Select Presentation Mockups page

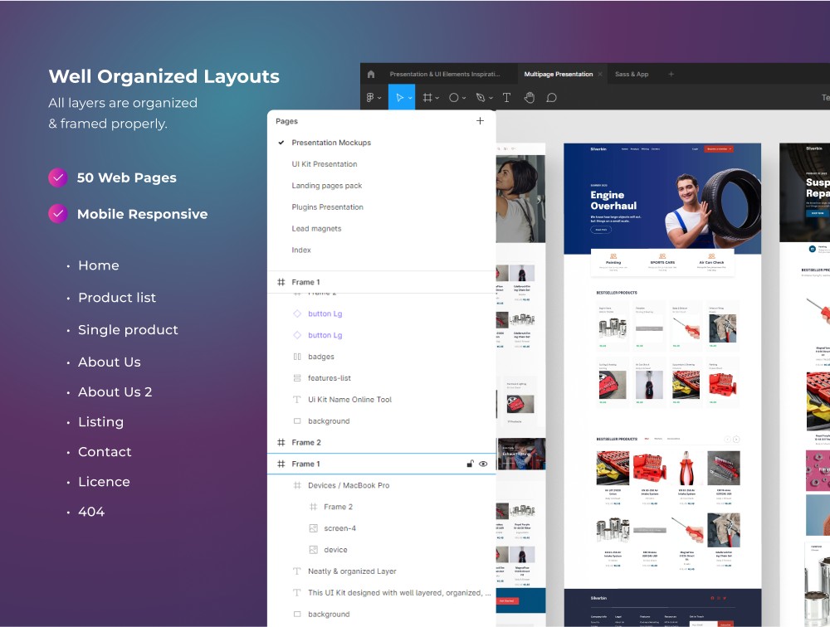[x=331, y=143]
